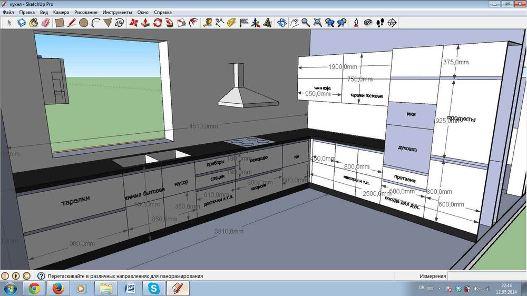Select the Paint Bucket tool
The height and width of the screenshot is (296, 527).
(33, 23)
